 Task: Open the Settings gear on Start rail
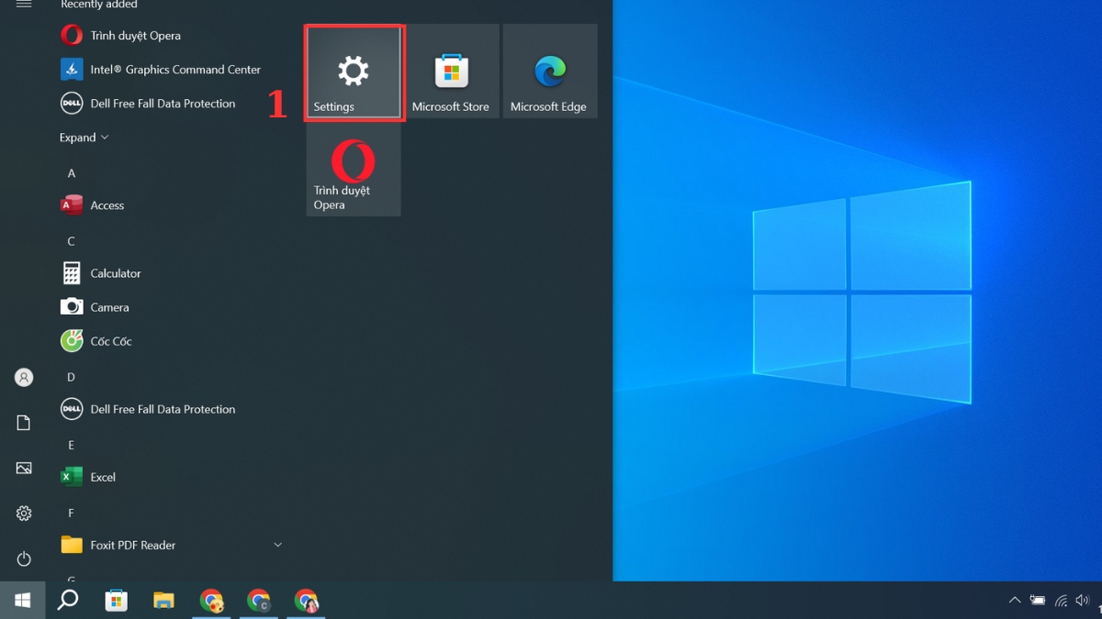tap(24, 514)
